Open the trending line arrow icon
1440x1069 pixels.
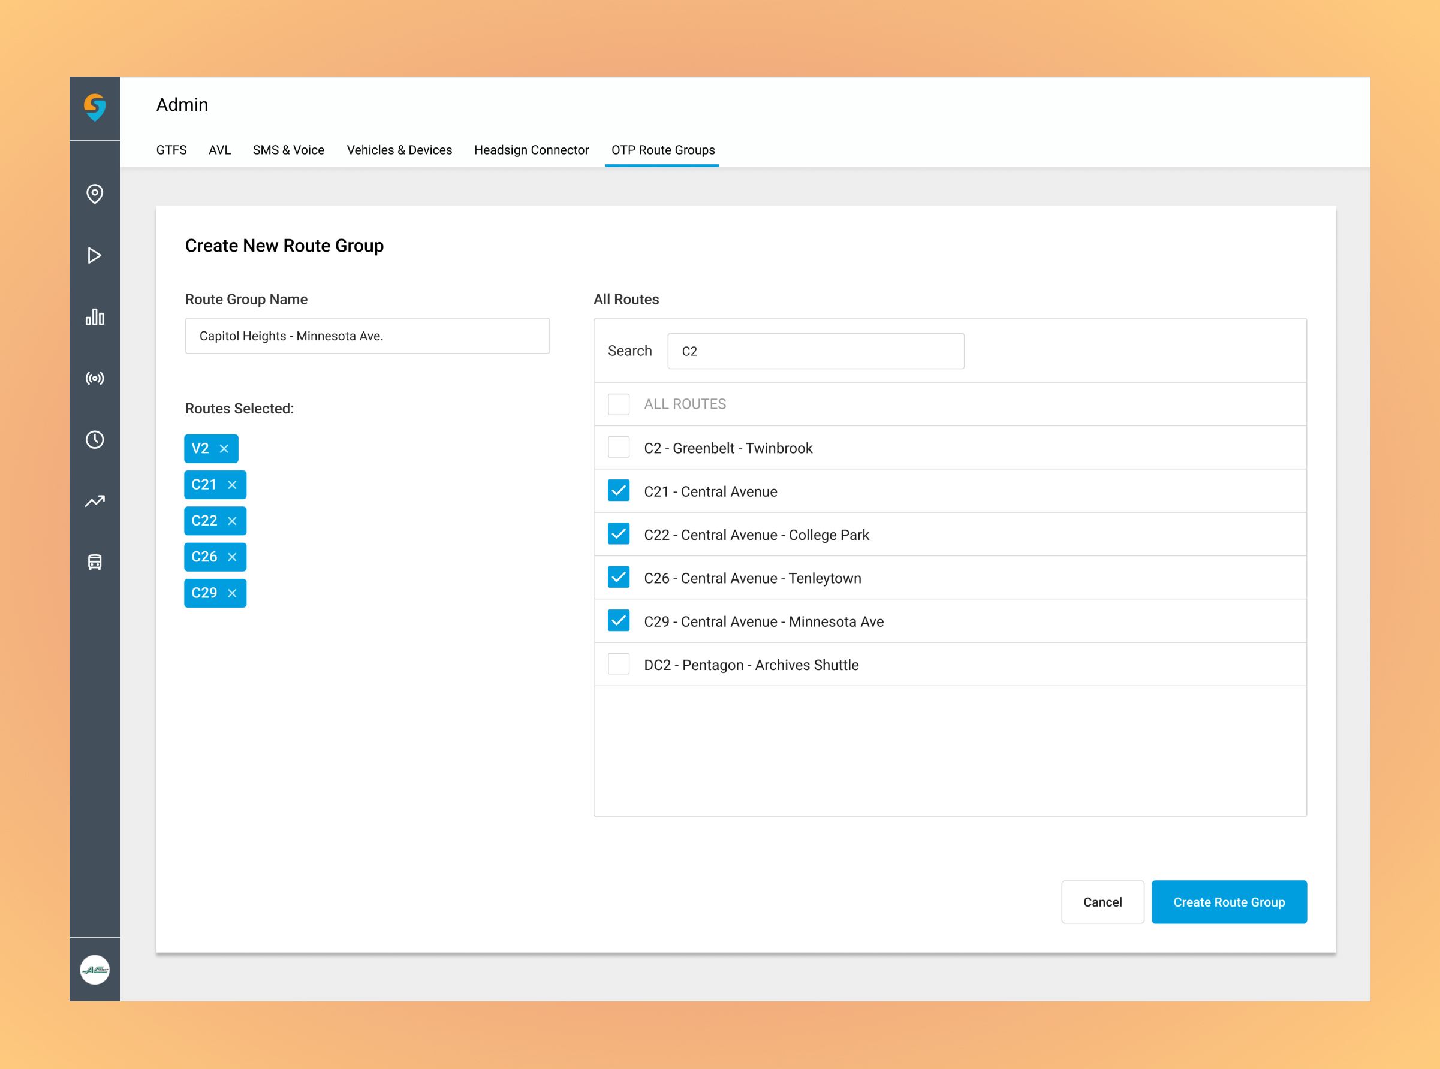pos(95,501)
